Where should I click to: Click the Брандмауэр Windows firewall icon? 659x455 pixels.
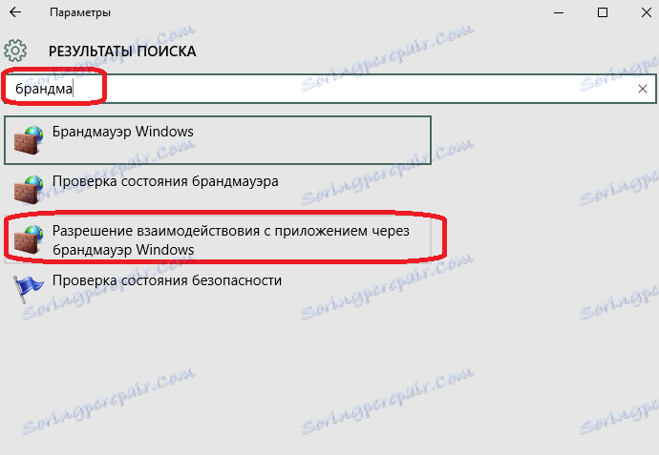coord(29,140)
